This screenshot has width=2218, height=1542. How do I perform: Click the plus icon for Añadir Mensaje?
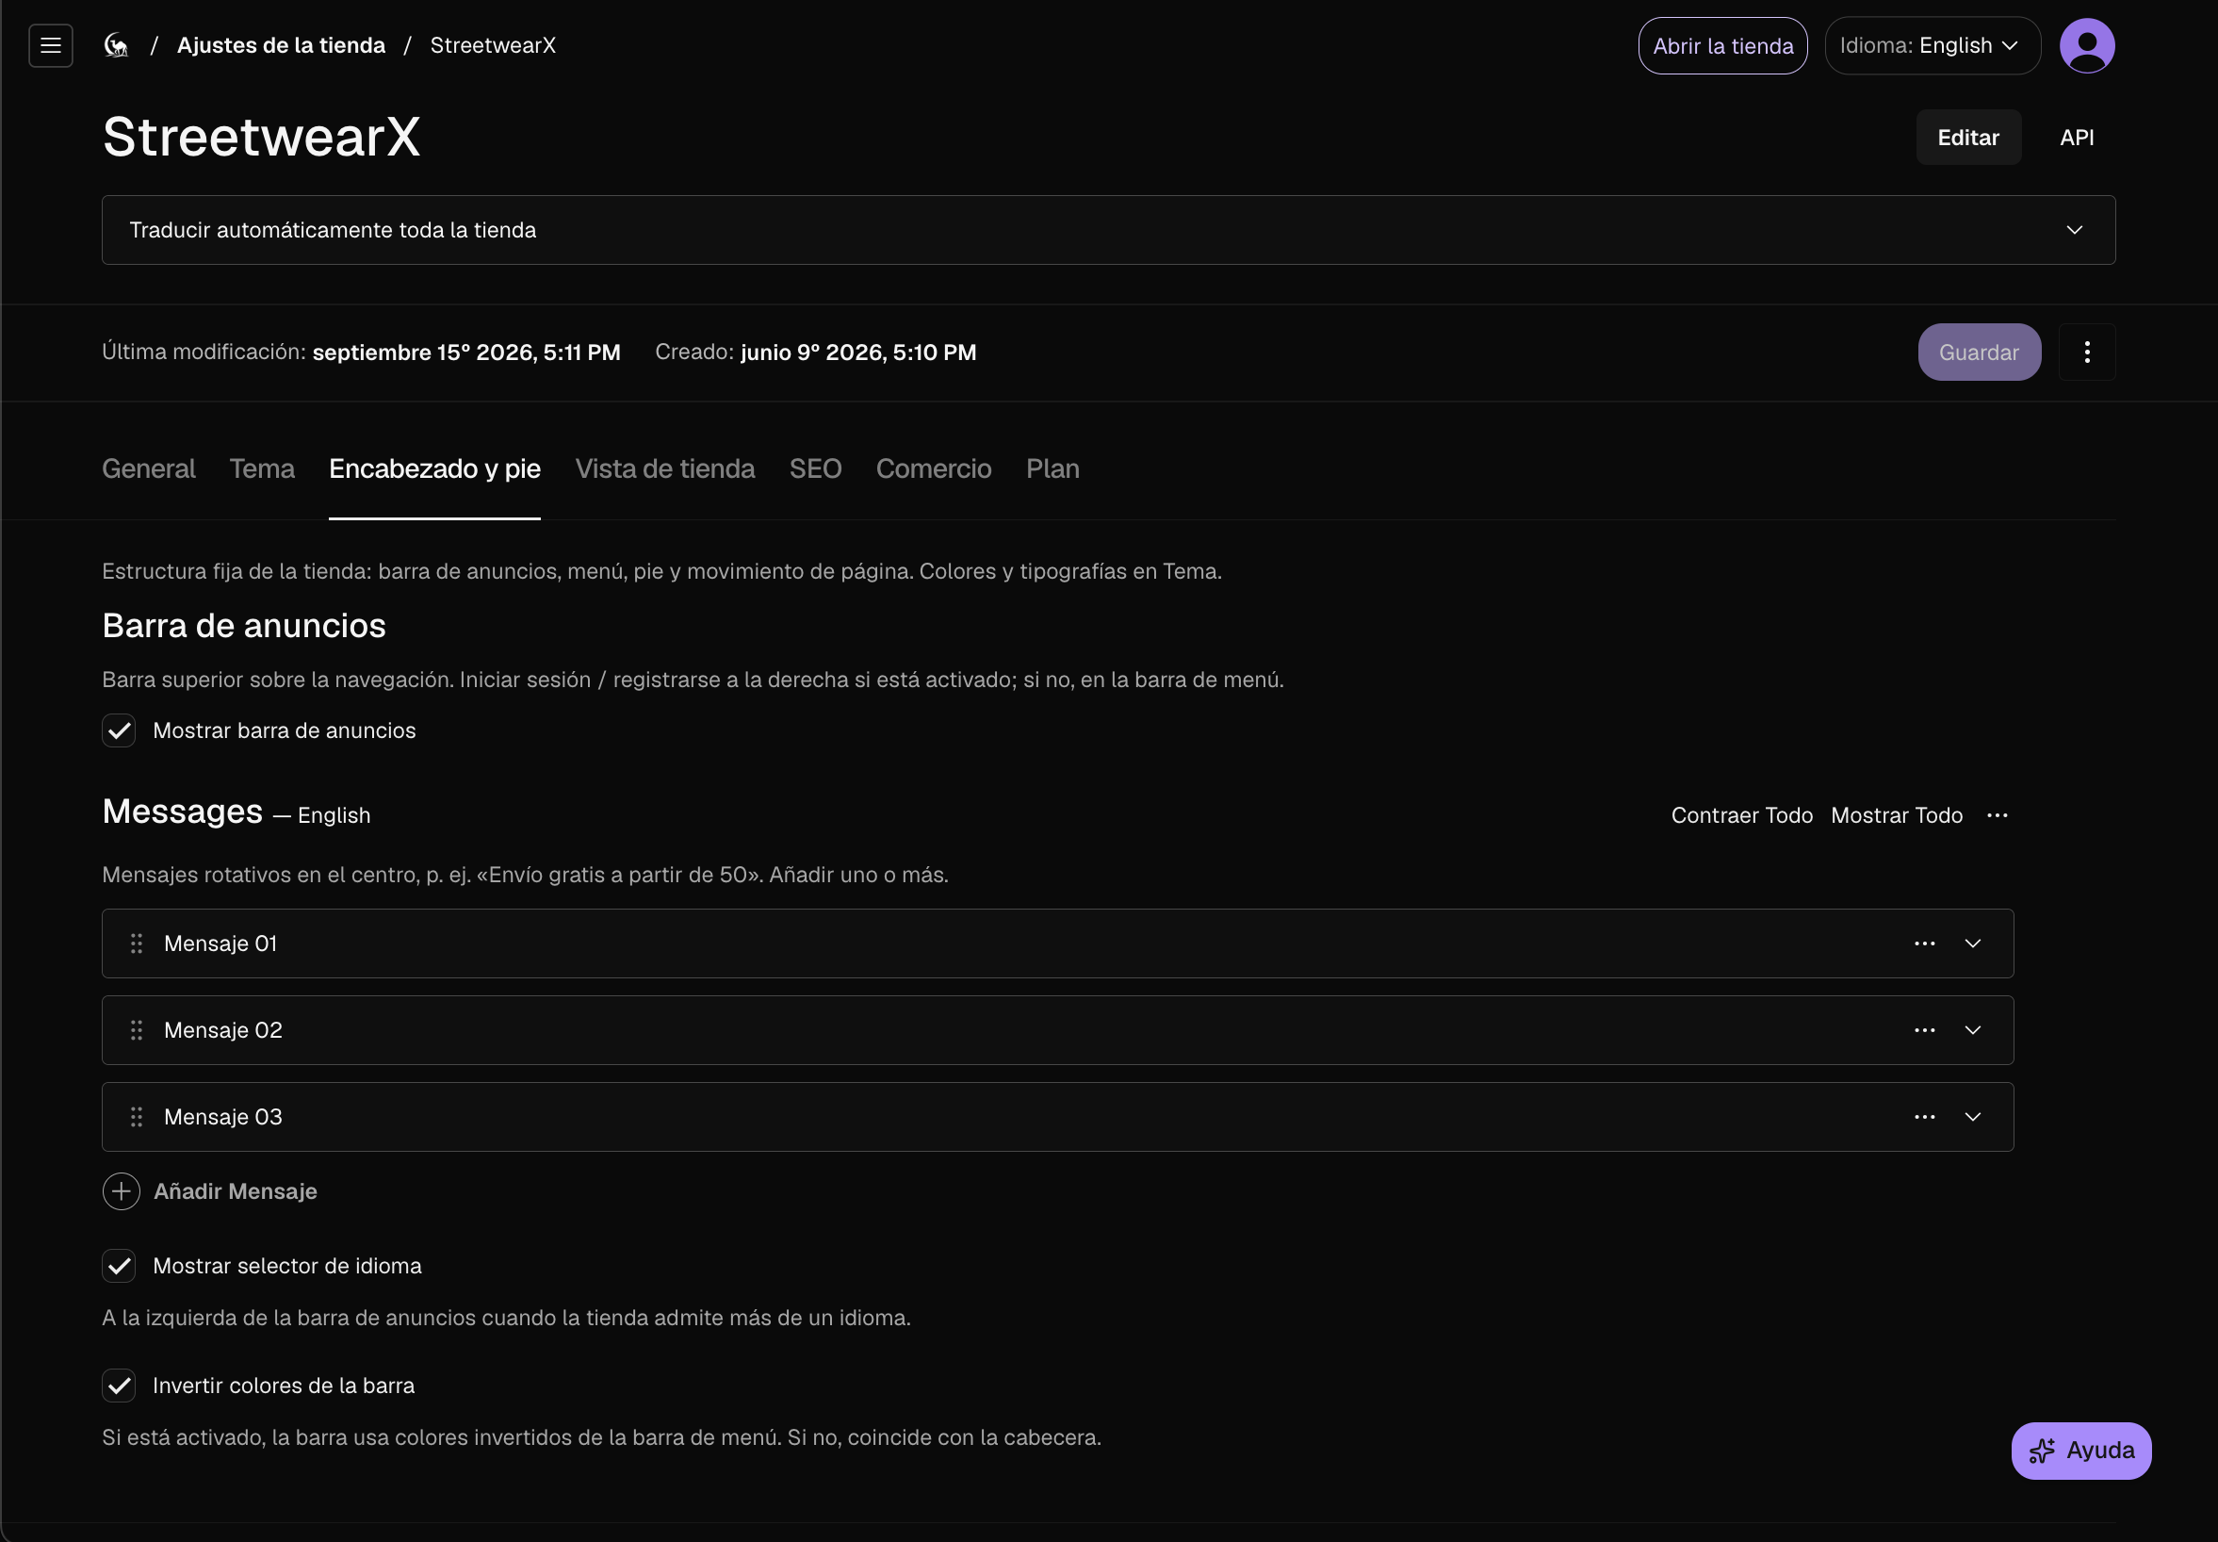(x=121, y=1191)
